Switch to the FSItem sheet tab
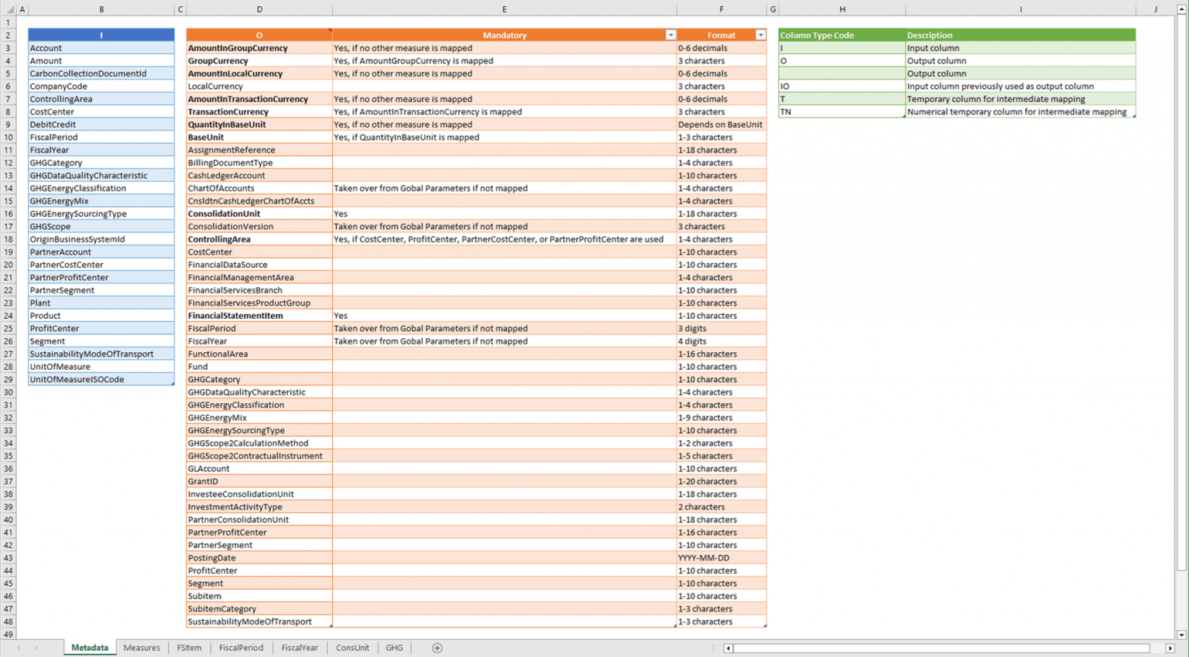This screenshot has width=1189, height=657. [188, 648]
